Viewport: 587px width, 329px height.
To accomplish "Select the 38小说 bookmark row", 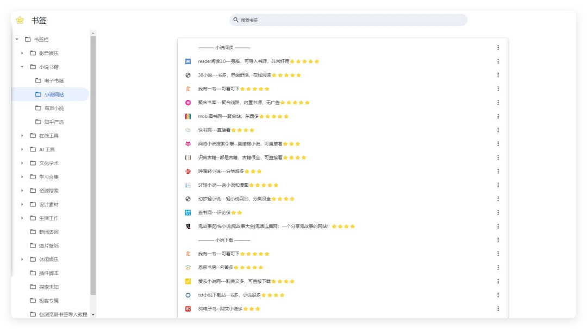I will click(x=342, y=75).
